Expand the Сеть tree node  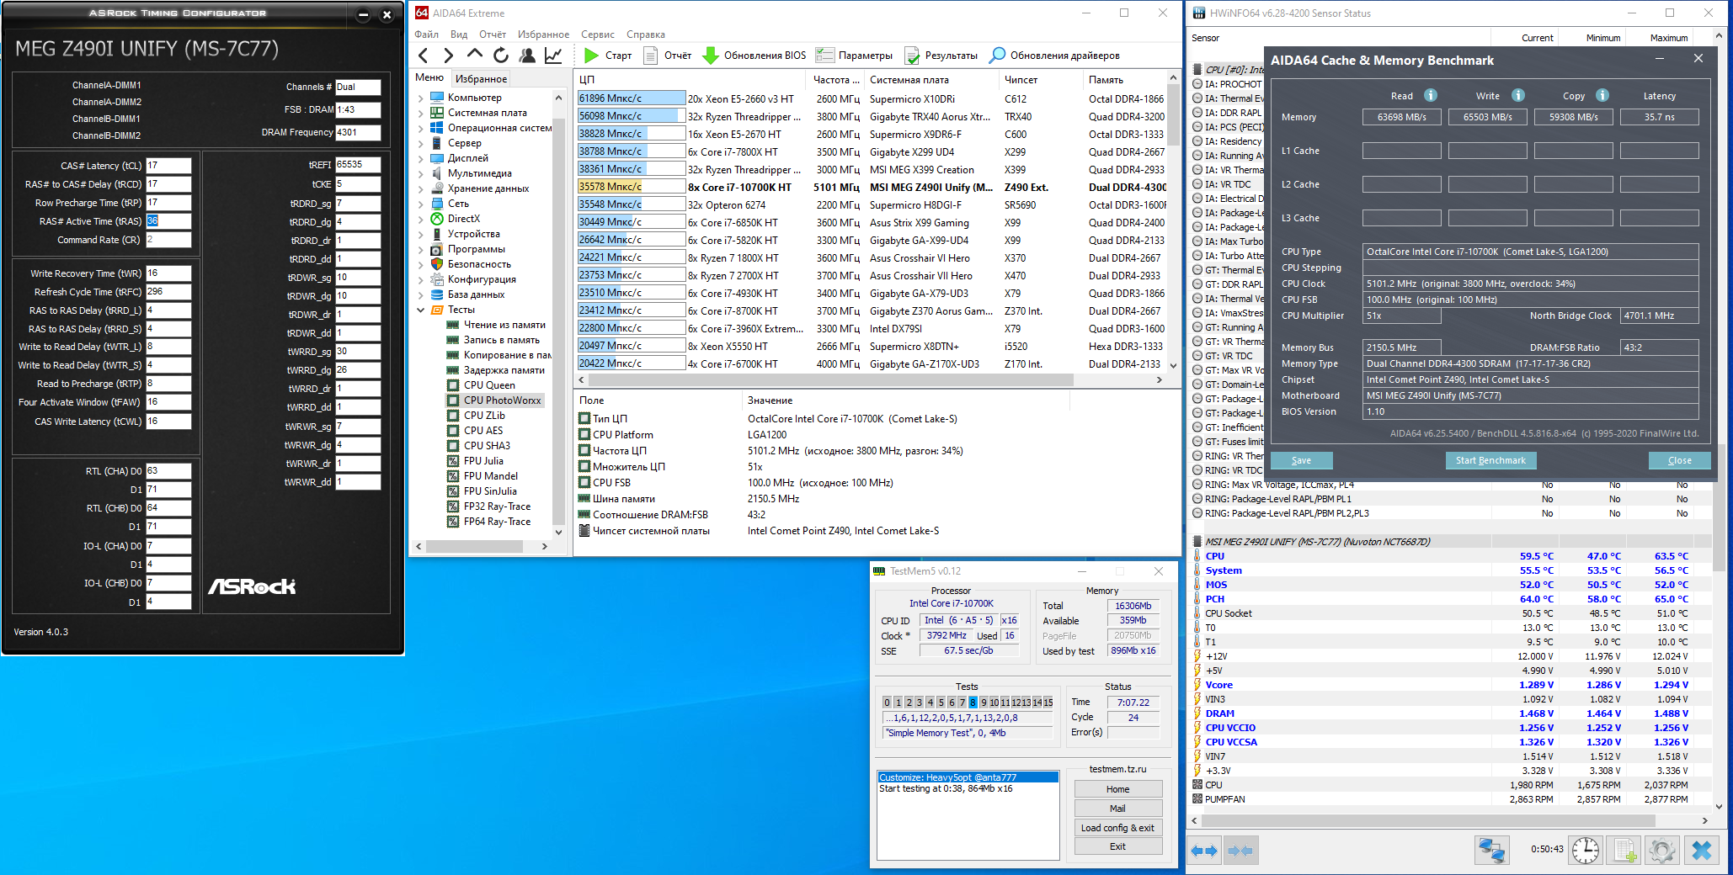(x=421, y=204)
